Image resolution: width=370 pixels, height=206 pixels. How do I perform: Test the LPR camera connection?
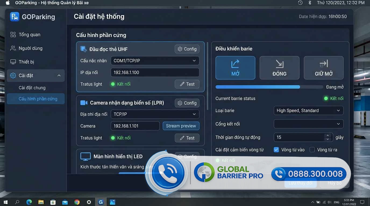187,138
